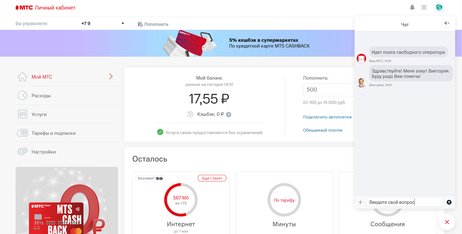Image resolution: width=462 pixels, height=234 pixels.
Task: Click Подключить автоплатеж link
Action: 327,117
